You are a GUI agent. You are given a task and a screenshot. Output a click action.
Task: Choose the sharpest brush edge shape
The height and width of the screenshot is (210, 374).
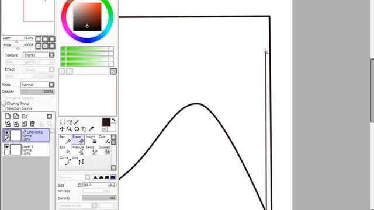pos(95,177)
